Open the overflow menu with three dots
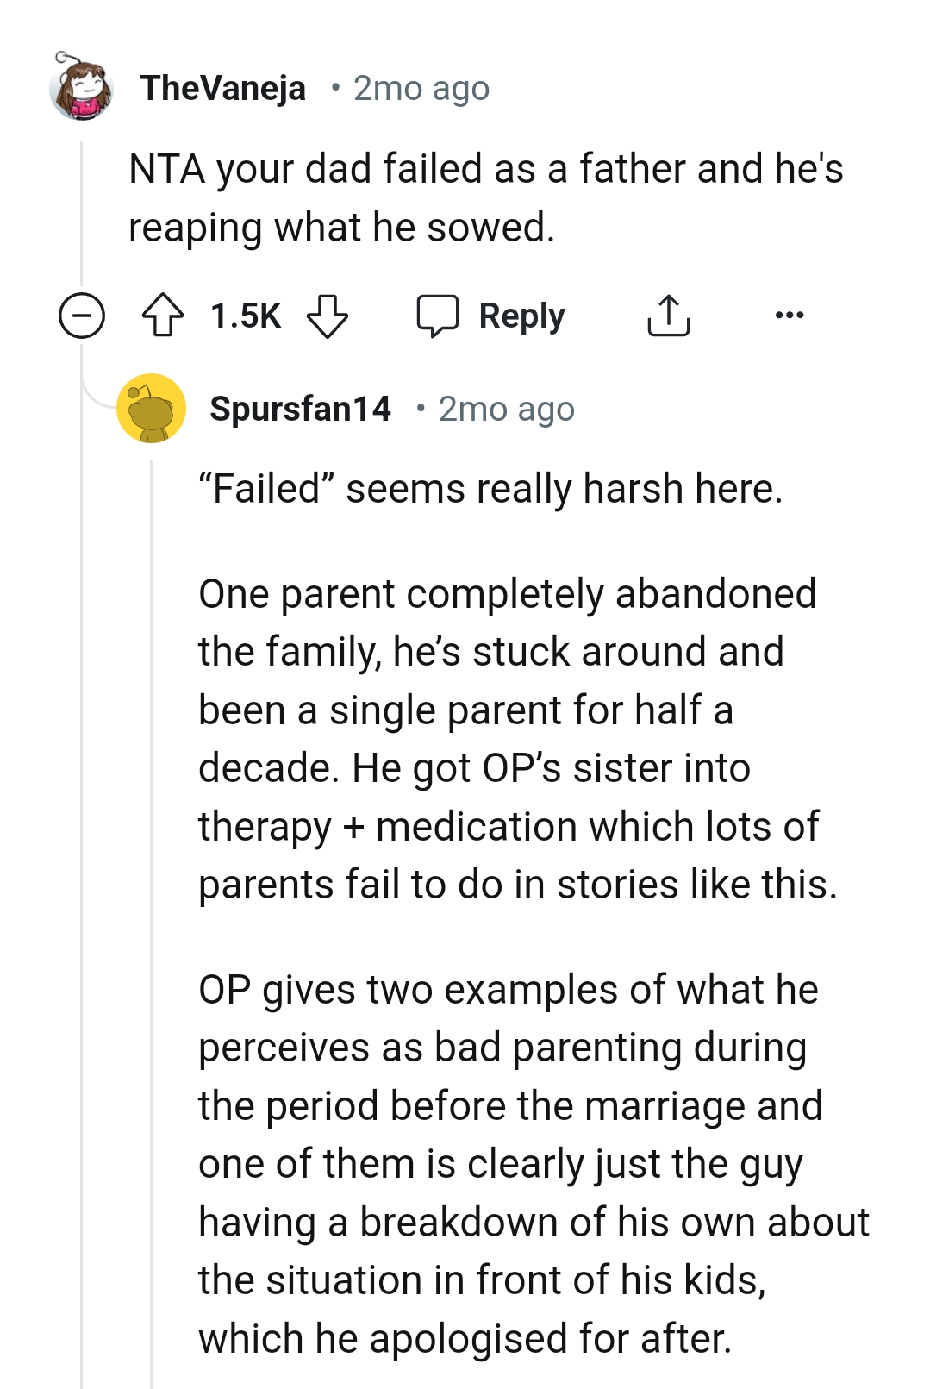The image size is (930, 1389). click(x=790, y=315)
